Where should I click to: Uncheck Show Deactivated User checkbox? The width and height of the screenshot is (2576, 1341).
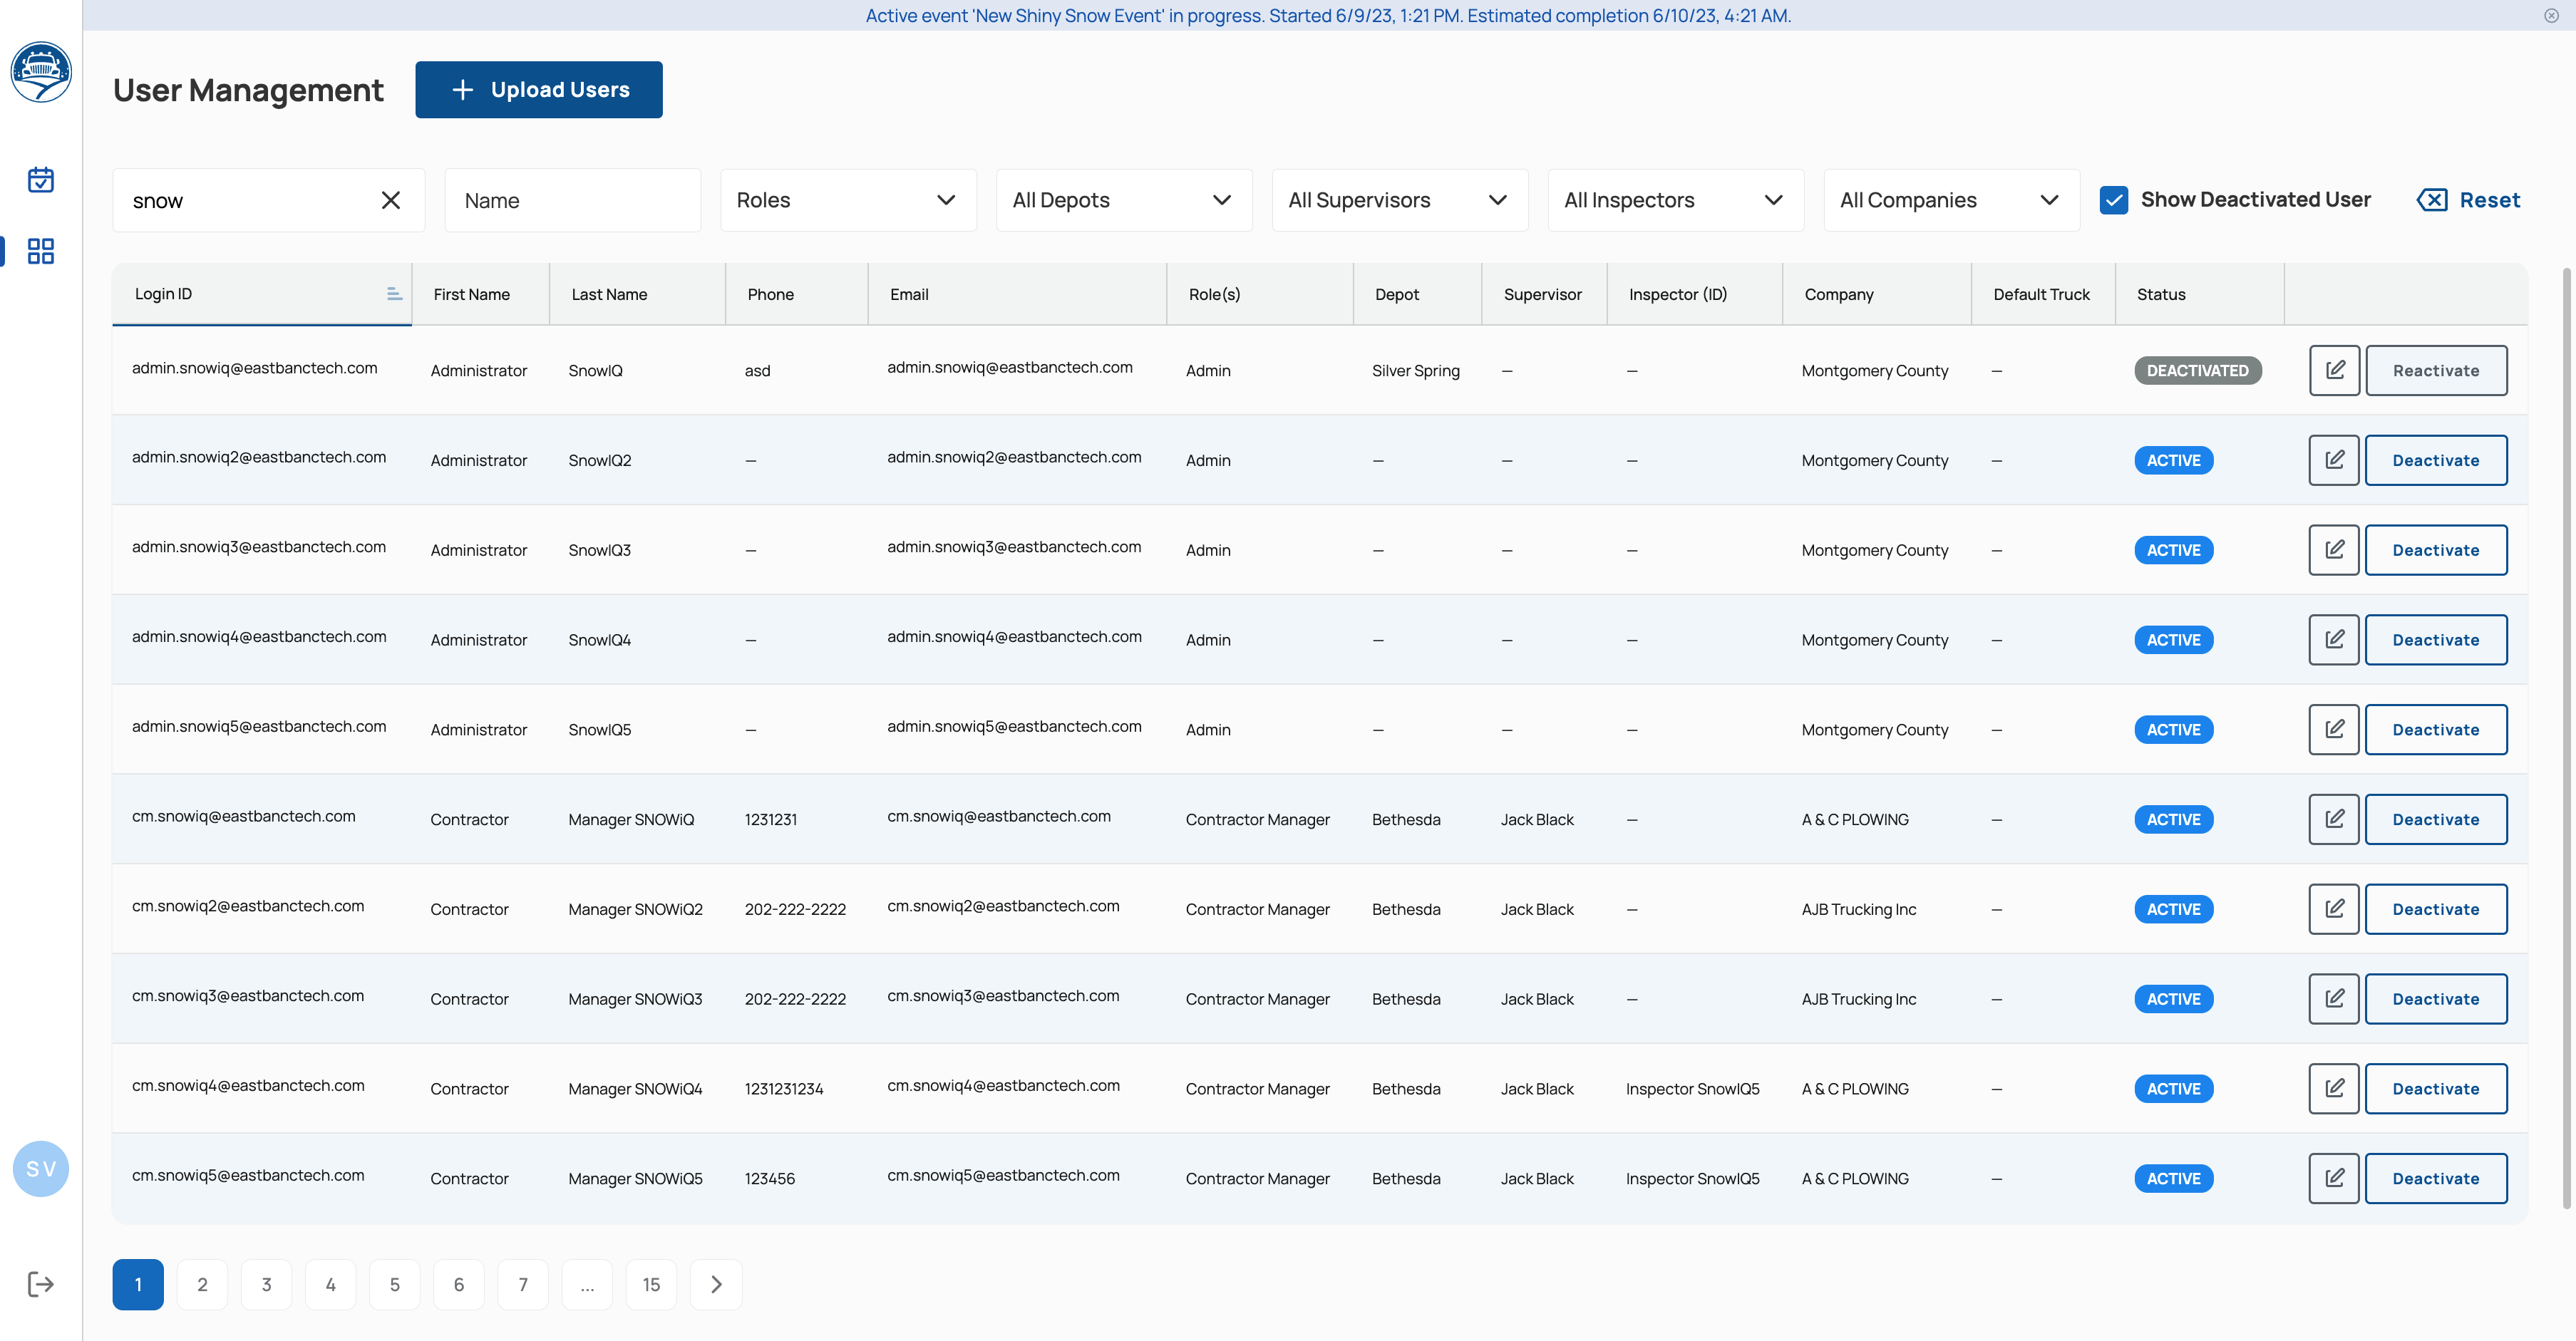point(2113,199)
